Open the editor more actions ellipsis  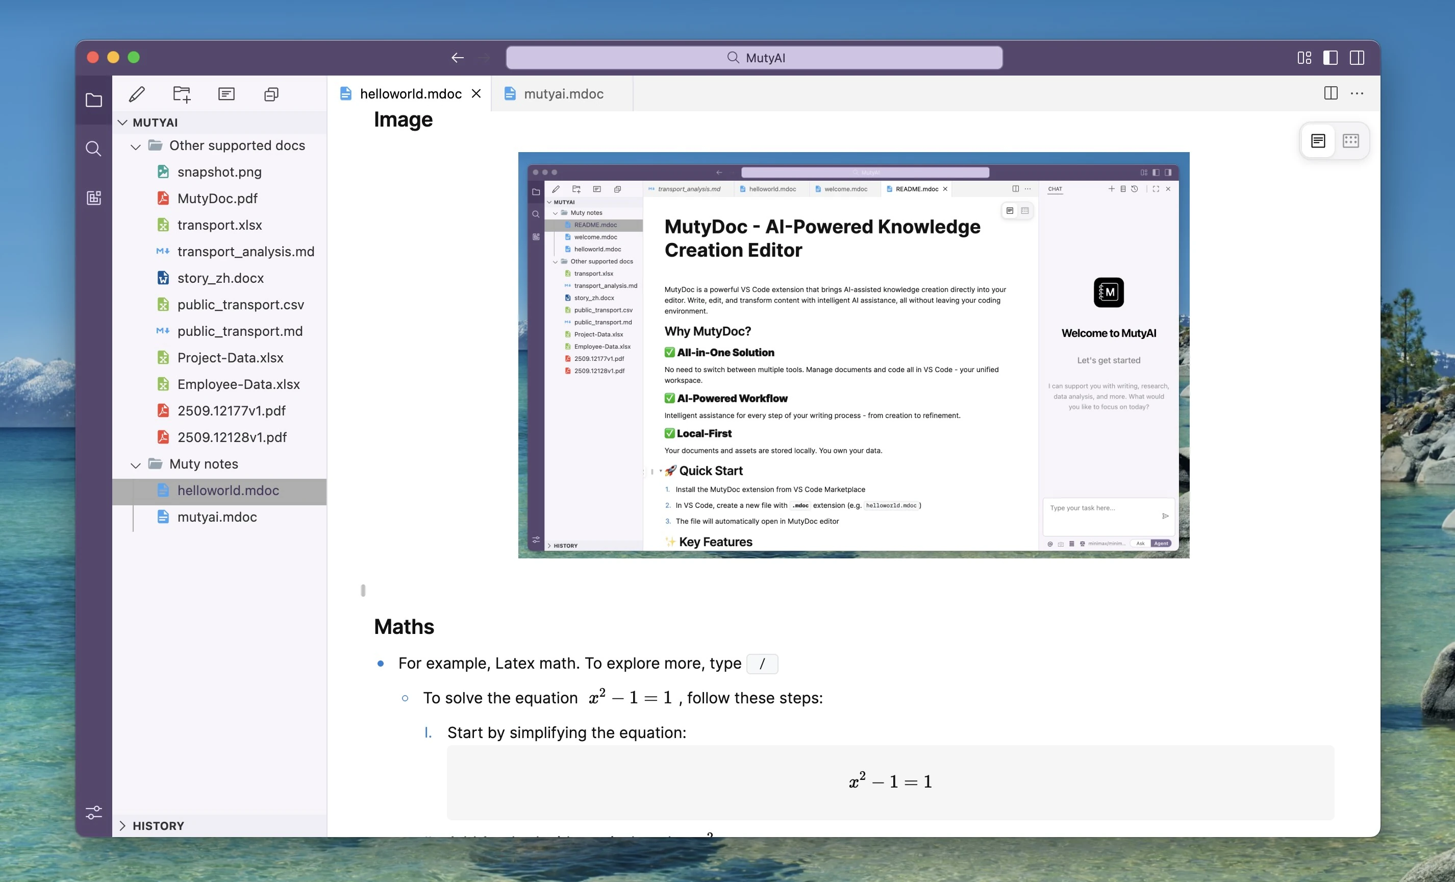tap(1357, 93)
